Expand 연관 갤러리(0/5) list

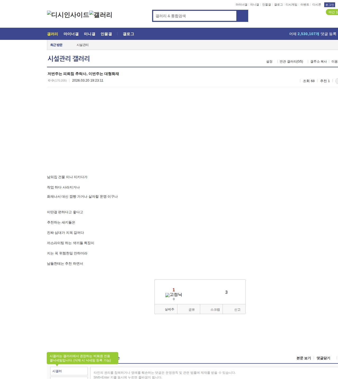point(291,61)
